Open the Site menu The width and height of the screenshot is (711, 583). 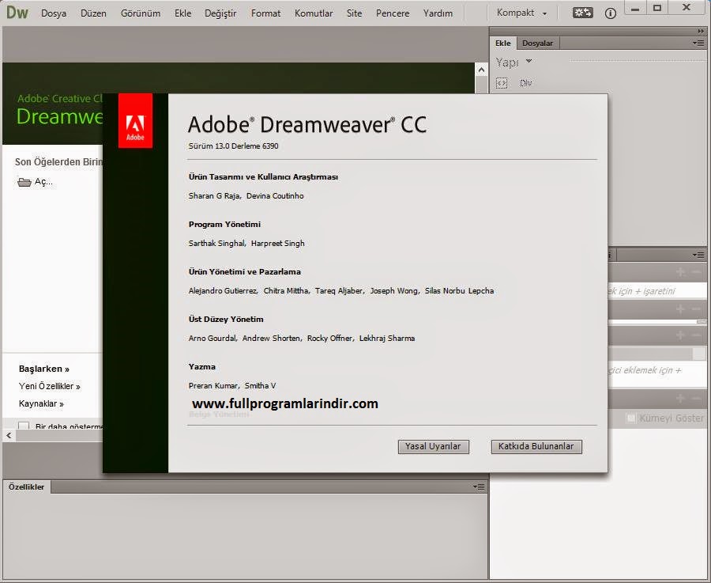354,13
